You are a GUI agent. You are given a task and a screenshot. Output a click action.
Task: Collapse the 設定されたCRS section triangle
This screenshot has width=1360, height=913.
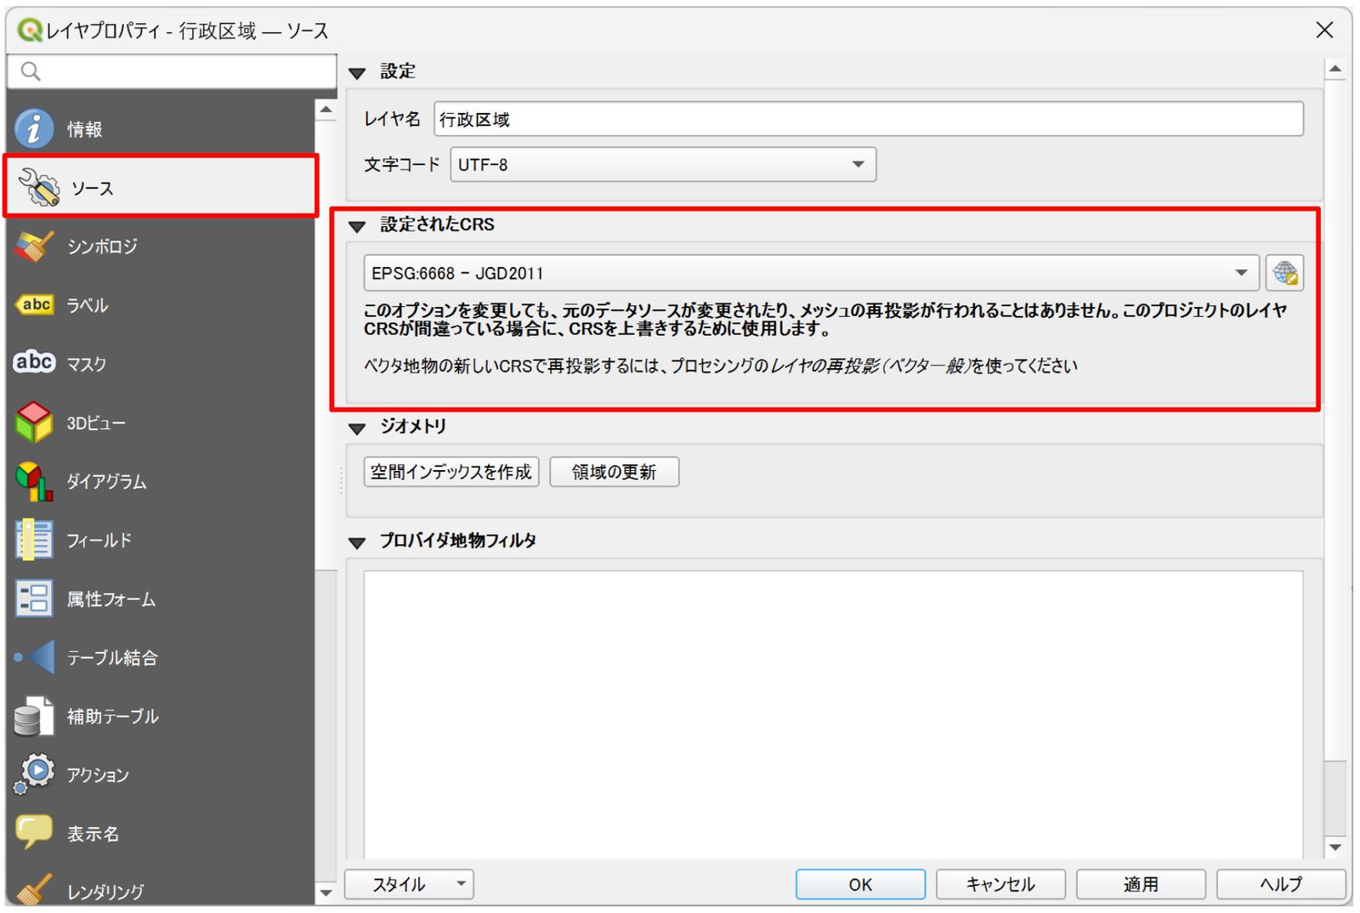coord(357,226)
